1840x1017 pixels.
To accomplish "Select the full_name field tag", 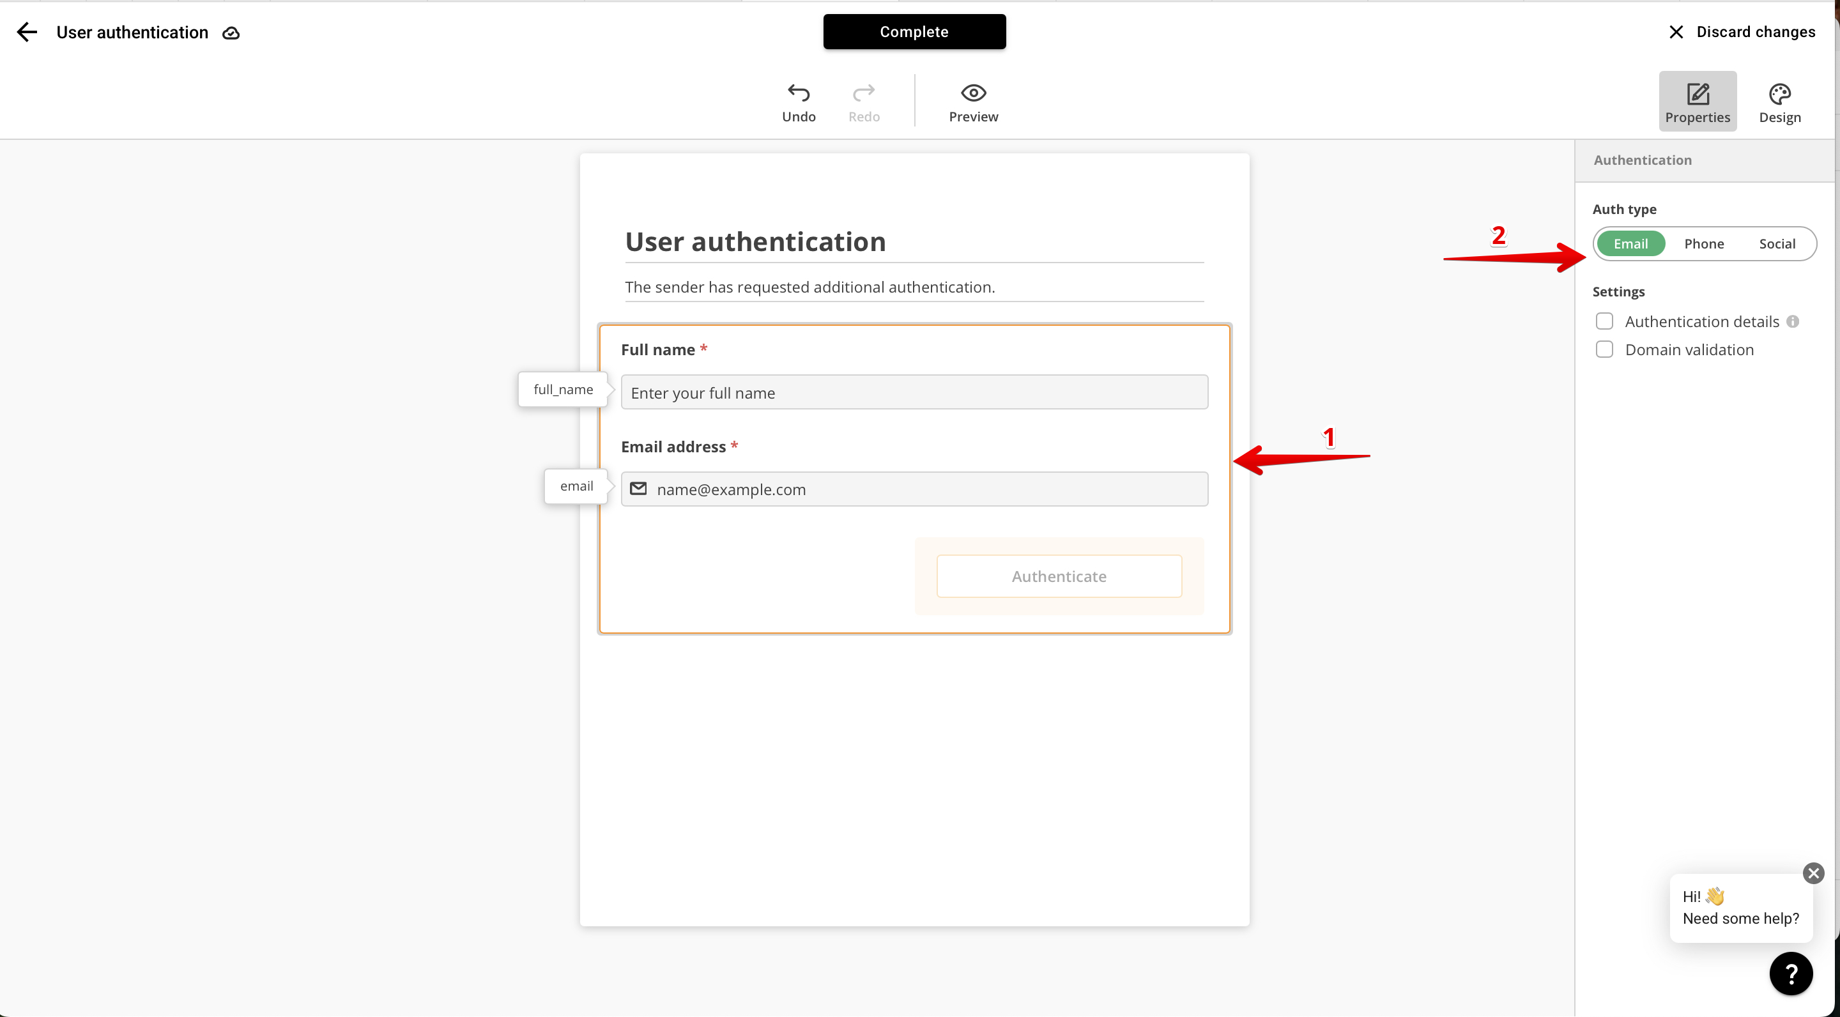I will click(x=563, y=389).
